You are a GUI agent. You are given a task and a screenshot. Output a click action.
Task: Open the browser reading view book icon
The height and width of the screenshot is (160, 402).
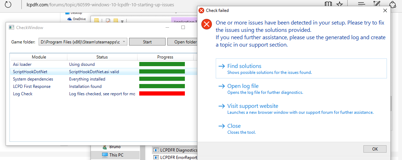tap(328, 4)
